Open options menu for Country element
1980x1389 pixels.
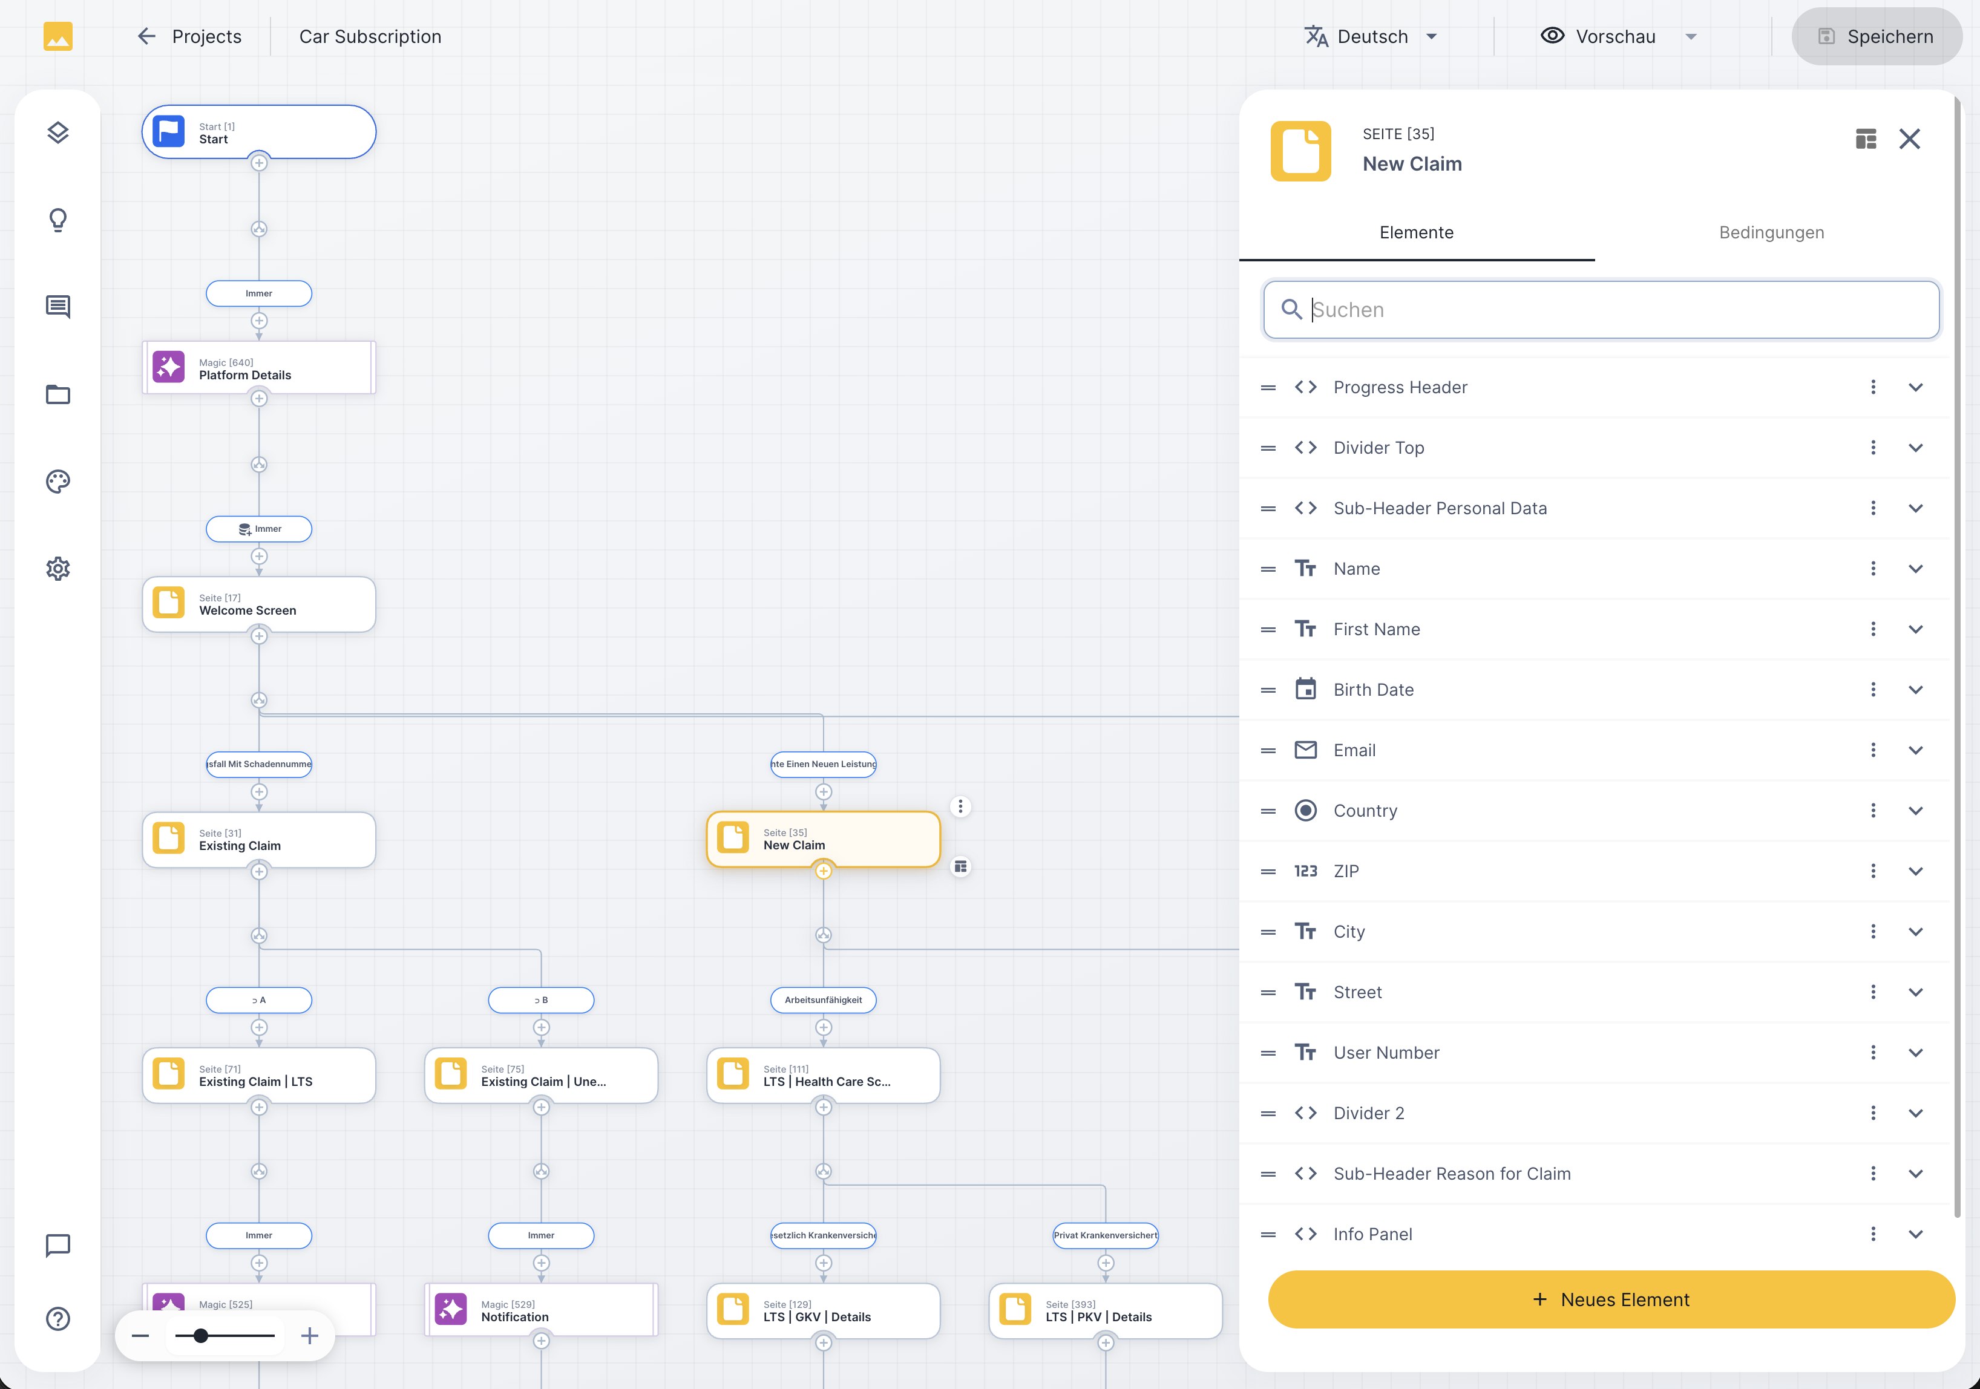click(x=1873, y=811)
